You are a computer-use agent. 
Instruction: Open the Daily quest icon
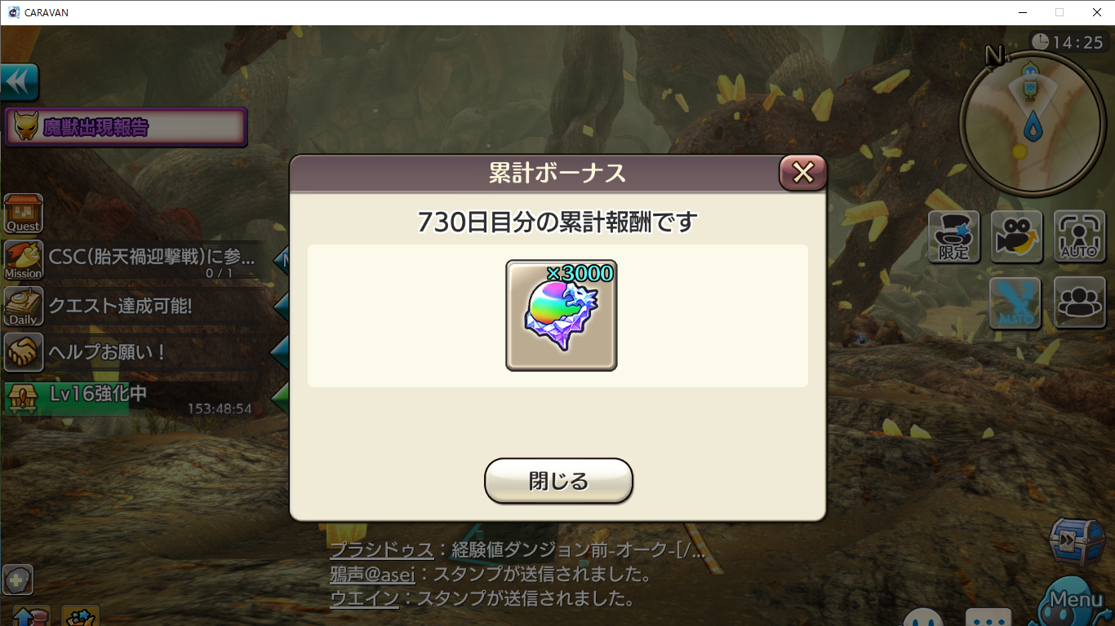click(24, 306)
